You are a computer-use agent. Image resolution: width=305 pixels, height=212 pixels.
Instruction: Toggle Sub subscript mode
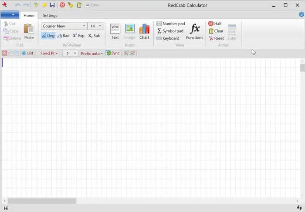tap(94, 36)
